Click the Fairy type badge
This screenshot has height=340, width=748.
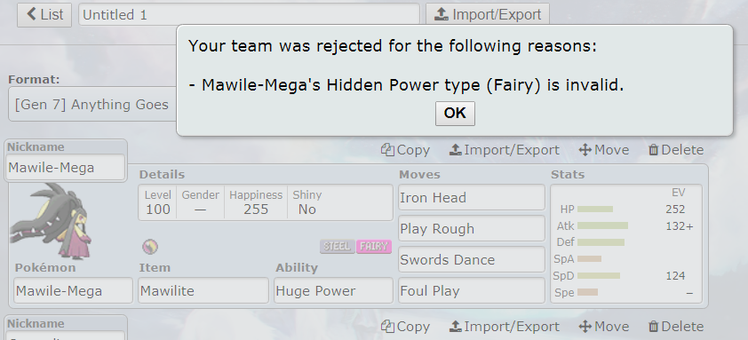[374, 247]
